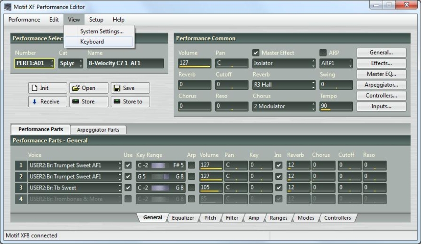Image resolution: width=421 pixels, height=244 pixels.
Task: Click the Receive button's blue arrow icon
Action: (x=35, y=101)
